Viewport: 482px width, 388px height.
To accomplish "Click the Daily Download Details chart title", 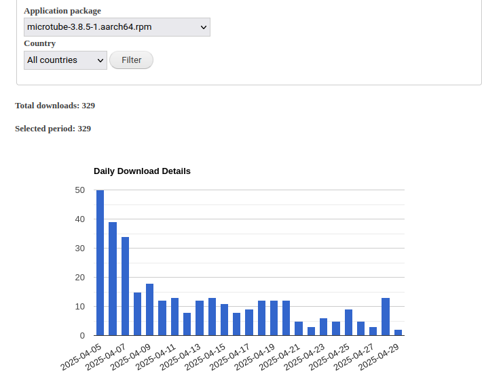I will [x=142, y=171].
